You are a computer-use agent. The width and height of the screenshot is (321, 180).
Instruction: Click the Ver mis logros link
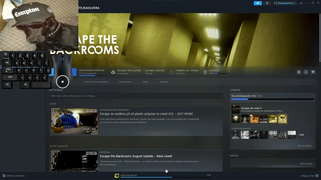(305, 146)
